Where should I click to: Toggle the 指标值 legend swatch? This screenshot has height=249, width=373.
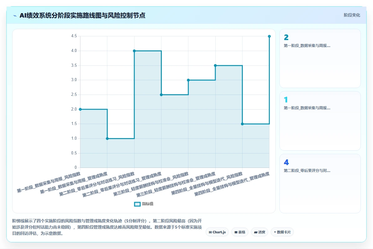pyautogui.click(x=137, y=204)
